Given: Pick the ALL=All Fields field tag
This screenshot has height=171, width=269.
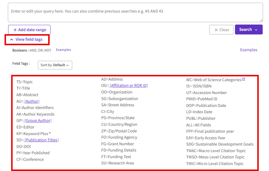Looking at the screenshot, I should [x=199, y=125].
